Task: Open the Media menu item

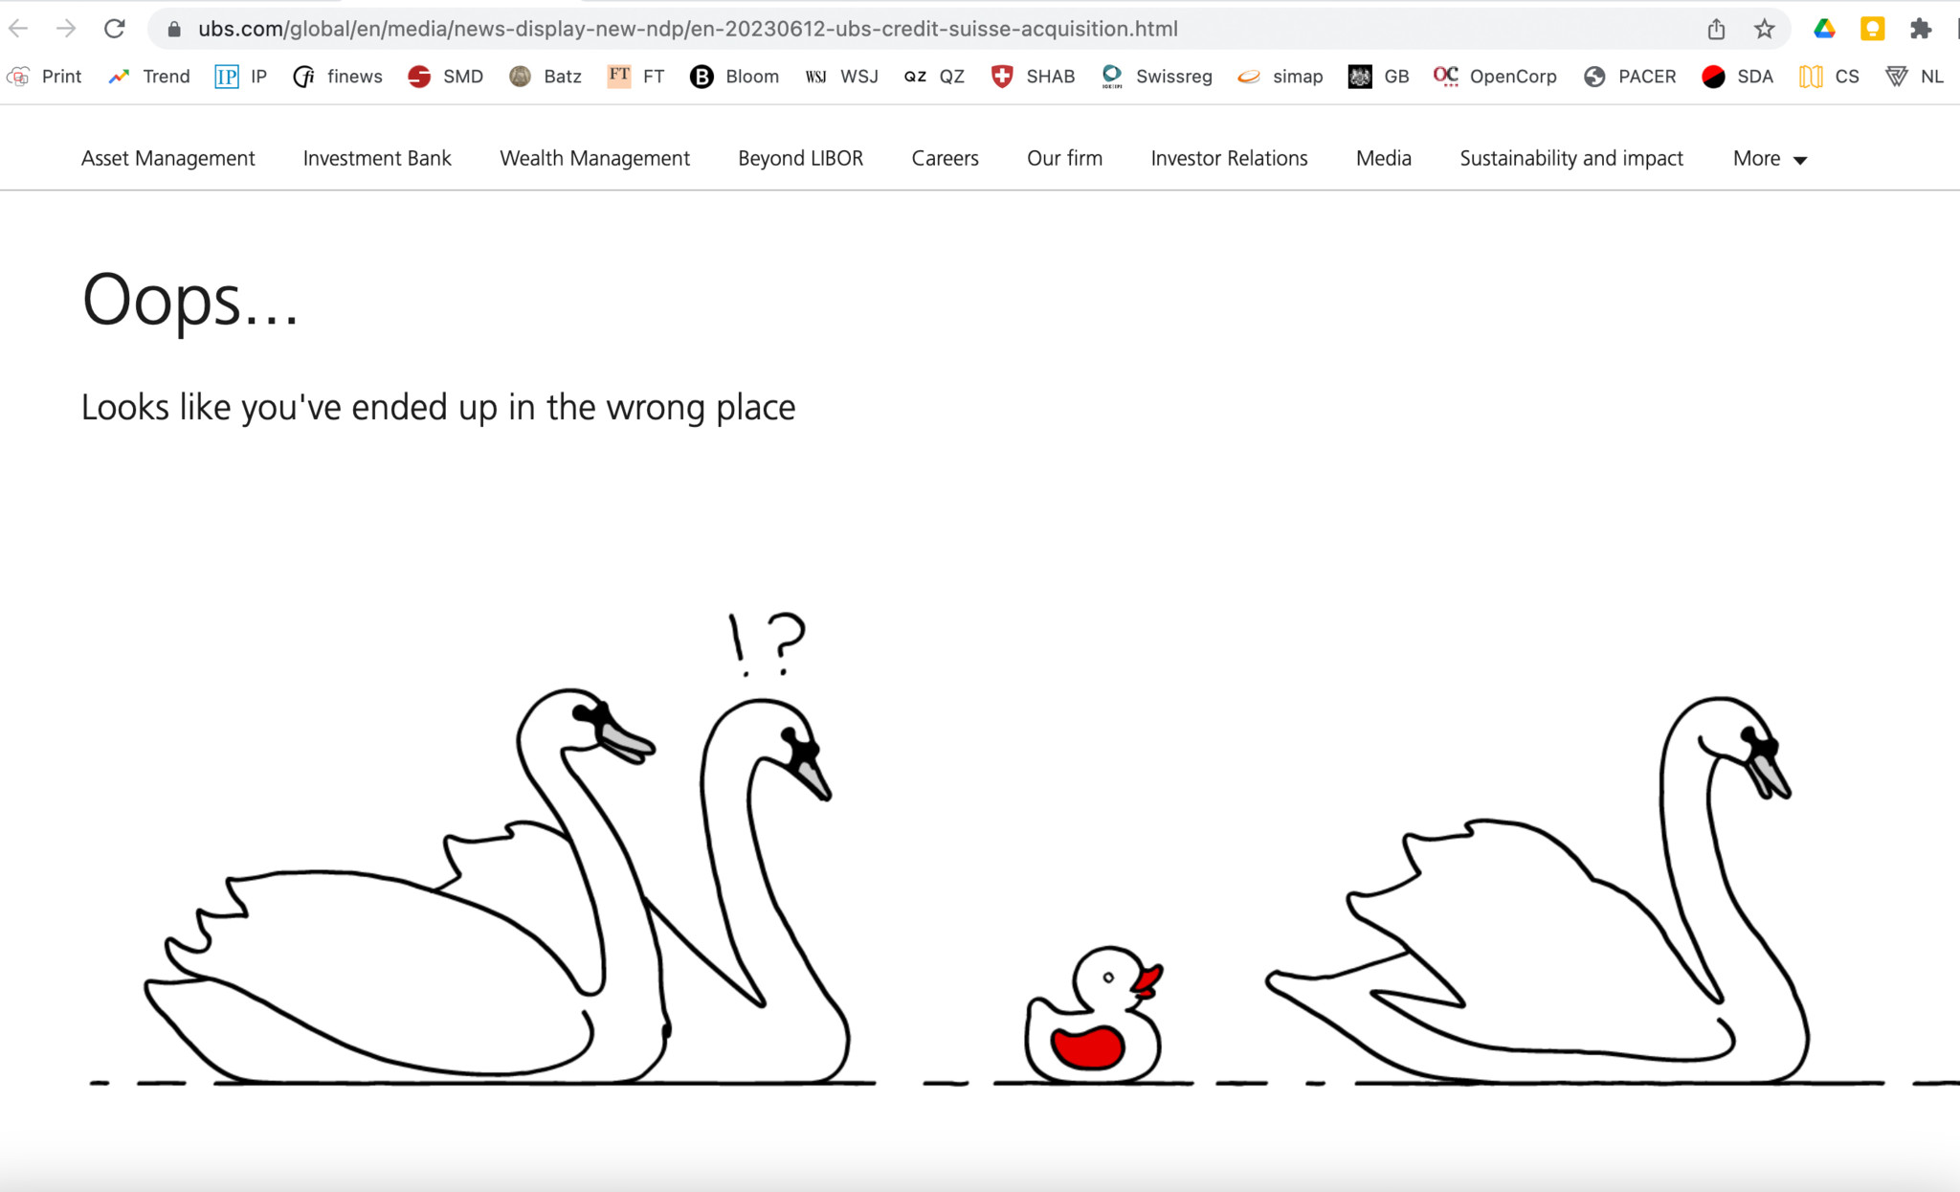Action: [1383, 159]
